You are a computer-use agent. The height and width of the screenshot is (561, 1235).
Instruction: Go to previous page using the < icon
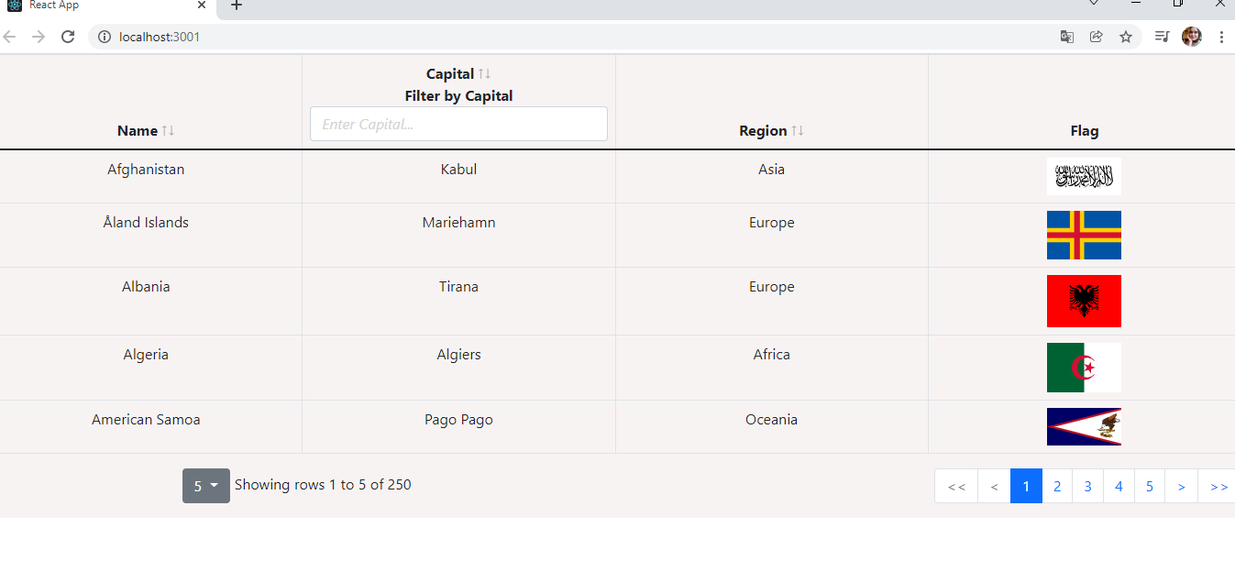coord(993,485)
